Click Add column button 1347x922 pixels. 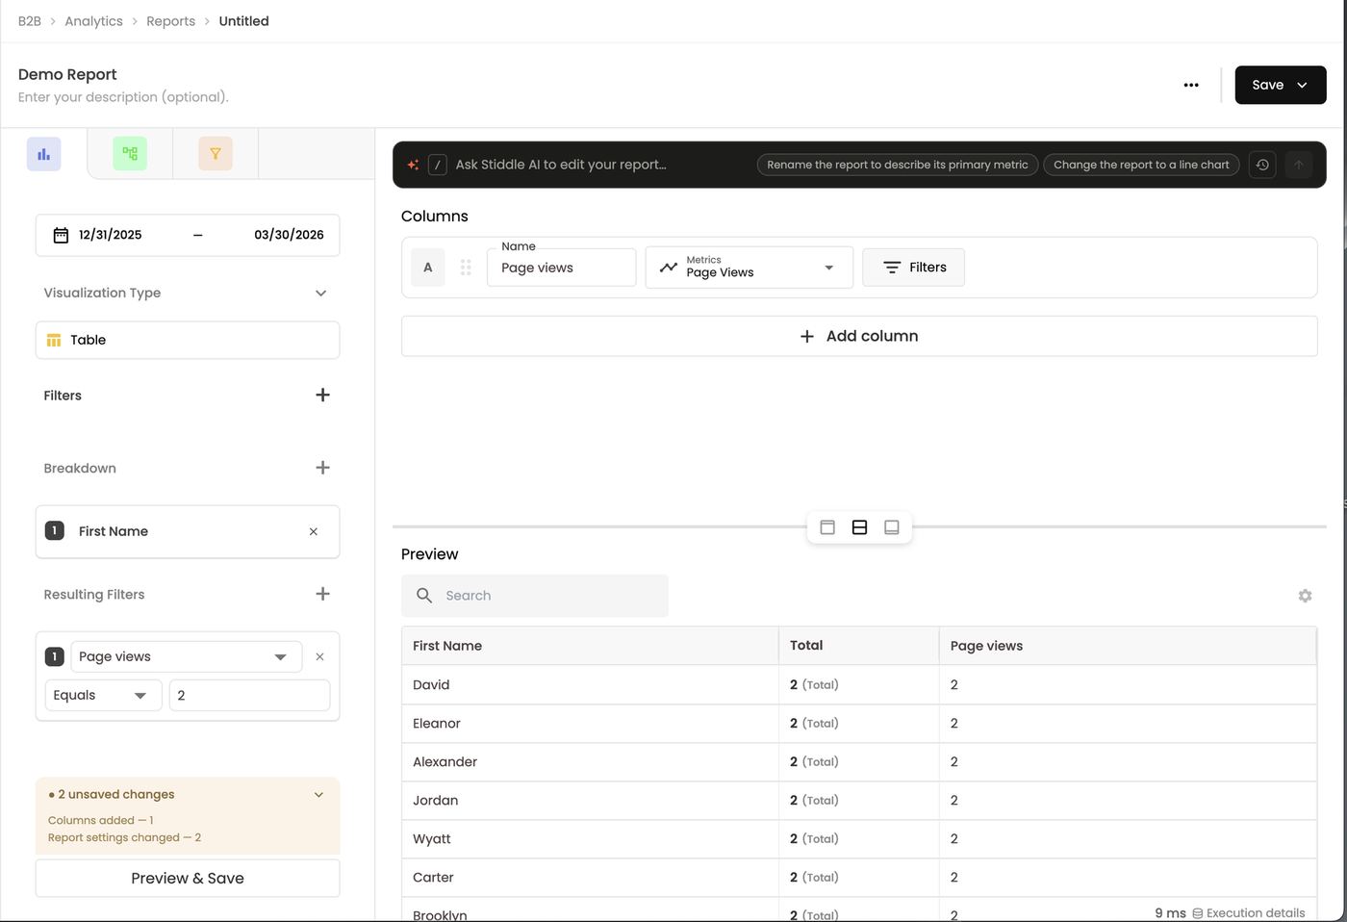pos(859,336)
